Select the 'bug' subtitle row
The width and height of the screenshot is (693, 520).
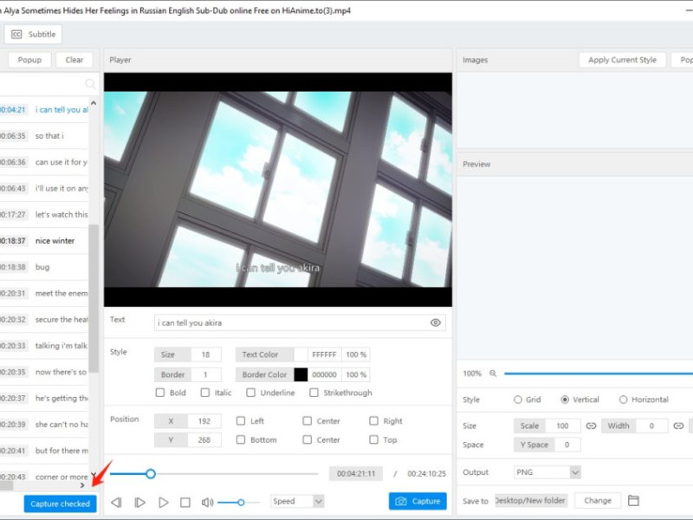[x=44, y=267]
